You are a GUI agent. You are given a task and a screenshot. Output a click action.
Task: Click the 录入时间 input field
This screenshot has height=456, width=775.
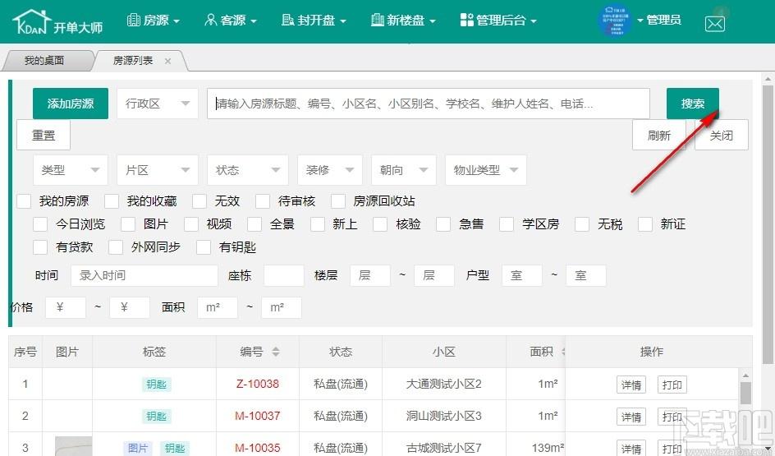144,275
